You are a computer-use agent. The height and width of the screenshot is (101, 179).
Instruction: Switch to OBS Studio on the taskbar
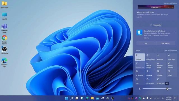[113, 98]
